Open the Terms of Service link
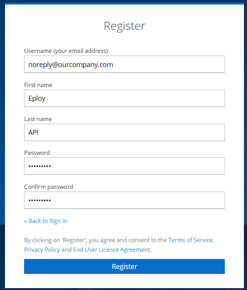 pyautogui.click(x=190, y=240)
